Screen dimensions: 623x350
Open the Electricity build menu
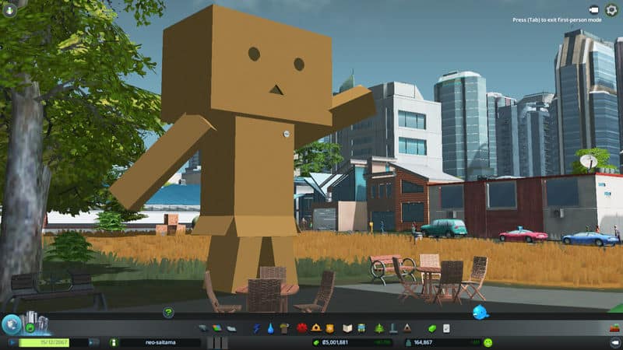click(x=256, y=328)
